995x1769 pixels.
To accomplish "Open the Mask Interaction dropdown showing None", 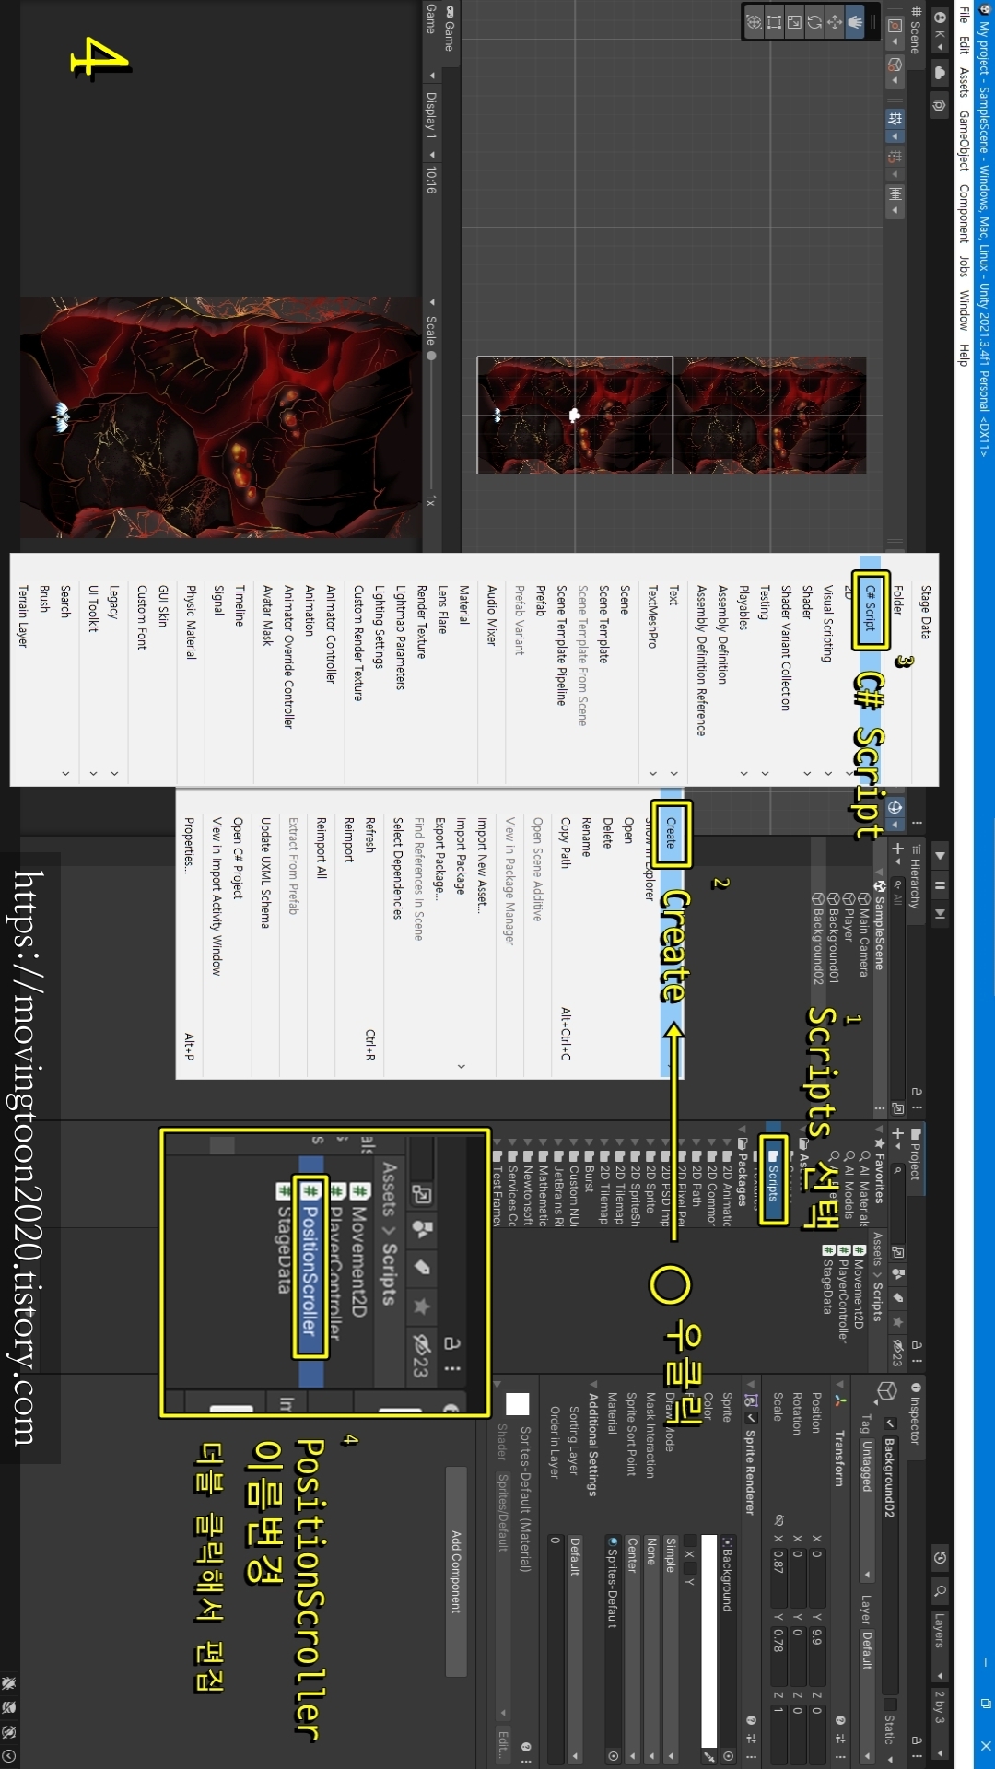I will coord(650,1649).
